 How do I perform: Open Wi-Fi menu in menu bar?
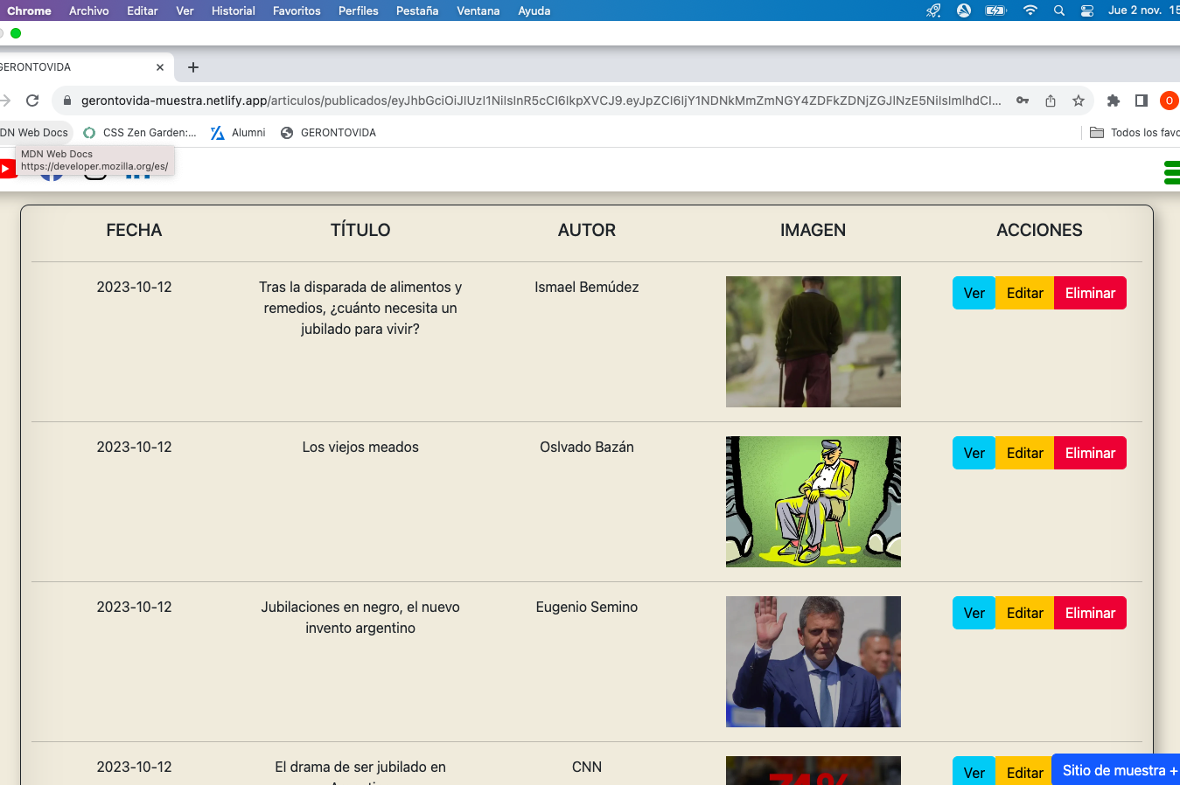[1030, 10]
